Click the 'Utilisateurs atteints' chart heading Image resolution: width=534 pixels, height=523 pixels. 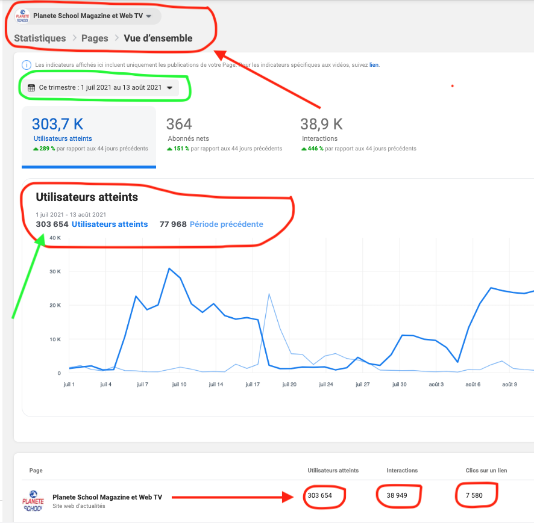pyautogui.click(x=87, y=197)
